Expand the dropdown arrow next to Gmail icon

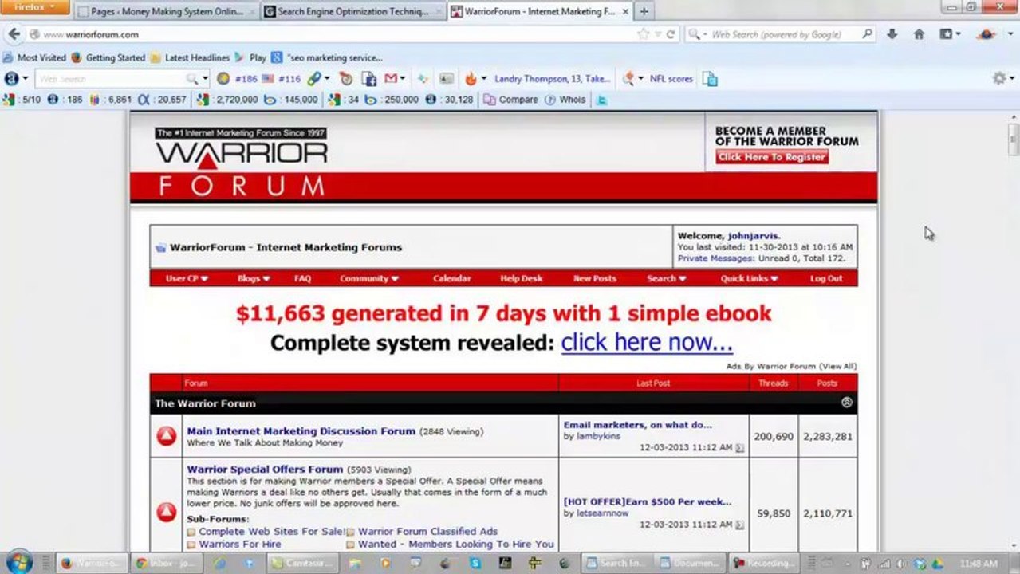(402, 78)
